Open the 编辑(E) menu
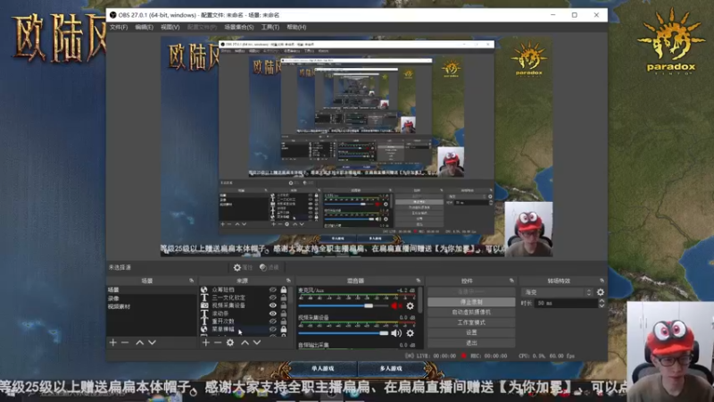714x402 pixels. (144, 28)
